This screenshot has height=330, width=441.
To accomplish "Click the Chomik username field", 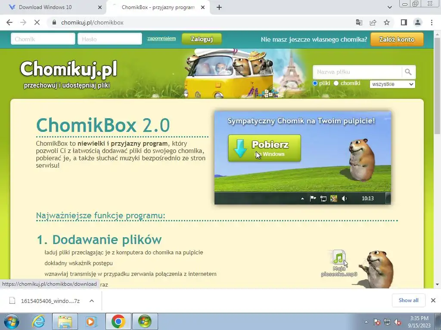I will click(43, 39).
